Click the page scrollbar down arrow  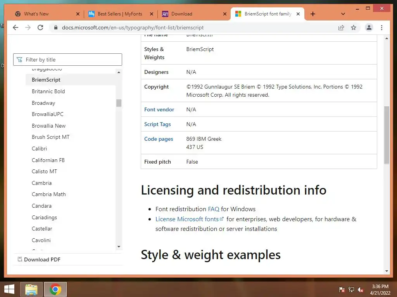[x=387, y=271]
